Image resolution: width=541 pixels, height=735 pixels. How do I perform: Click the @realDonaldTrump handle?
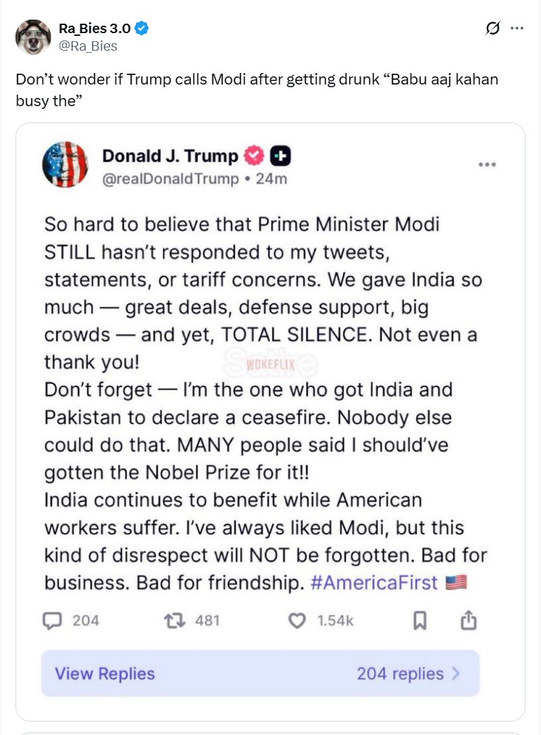pyautogui.click(x=170, y=179)
